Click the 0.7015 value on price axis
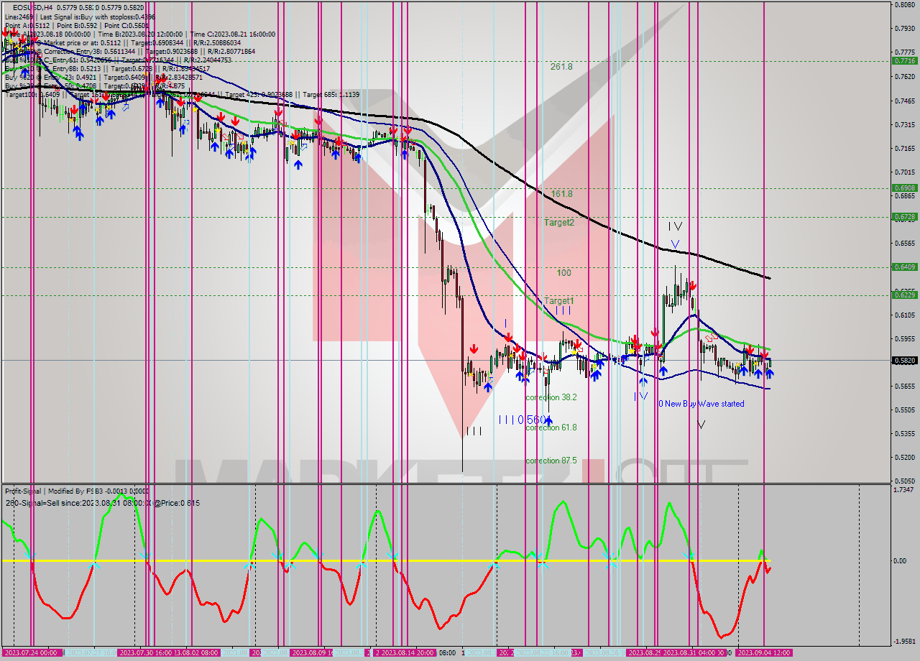920x661 pixels. (904, 172)
